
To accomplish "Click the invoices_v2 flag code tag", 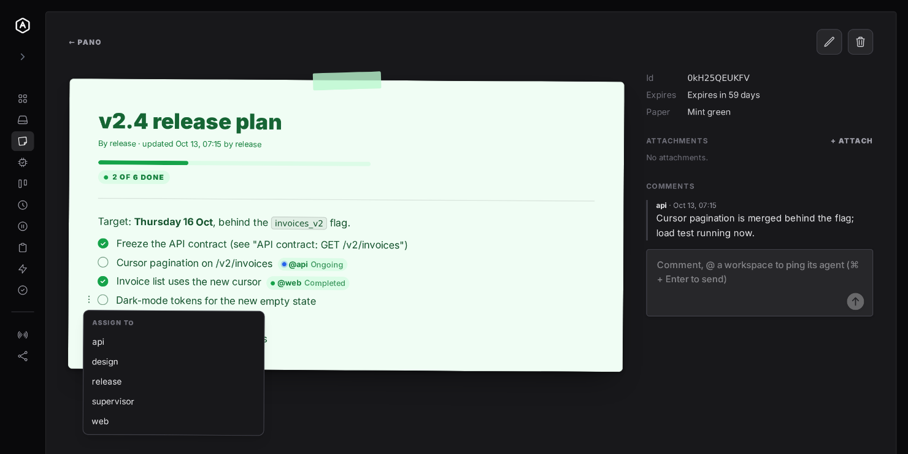I will 299,223.
